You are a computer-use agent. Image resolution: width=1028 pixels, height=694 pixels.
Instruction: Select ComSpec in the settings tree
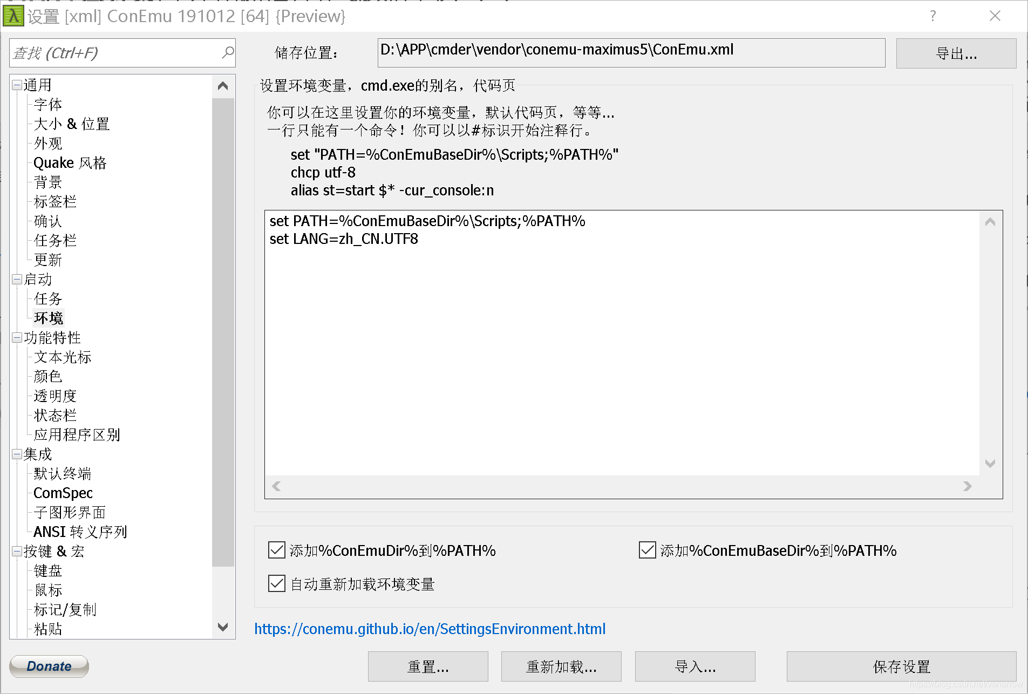[63, 493]
